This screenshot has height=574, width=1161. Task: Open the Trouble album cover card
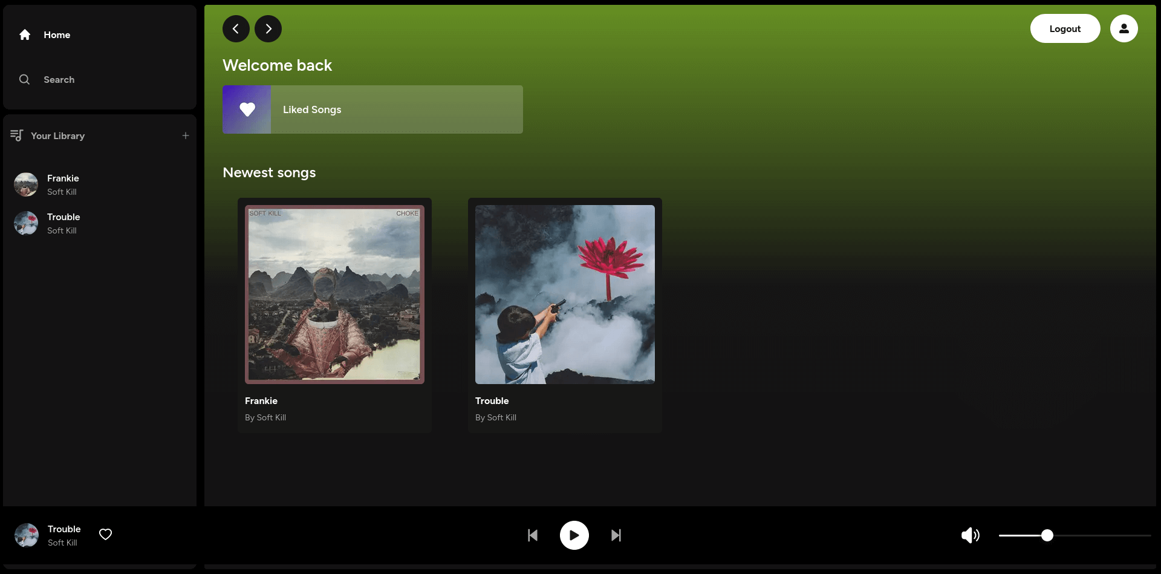tap(565, 295)
